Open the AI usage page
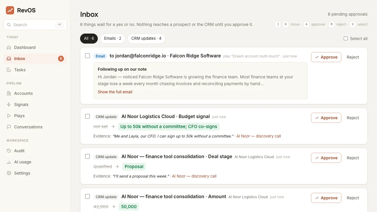This screenshot has width=377, height=212. coord(35,162)
